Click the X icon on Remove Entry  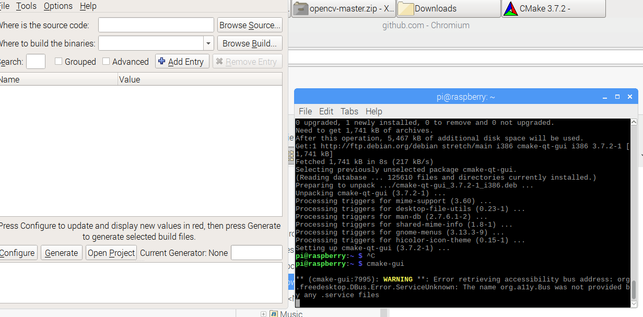(x=219, y=61)
